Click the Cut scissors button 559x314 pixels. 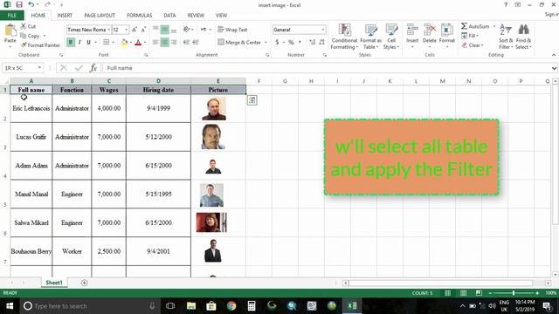click(28, 26)
